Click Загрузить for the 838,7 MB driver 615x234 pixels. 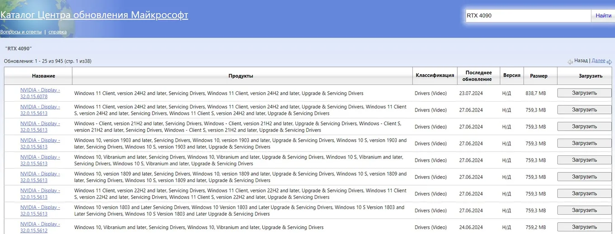(584, 93)
